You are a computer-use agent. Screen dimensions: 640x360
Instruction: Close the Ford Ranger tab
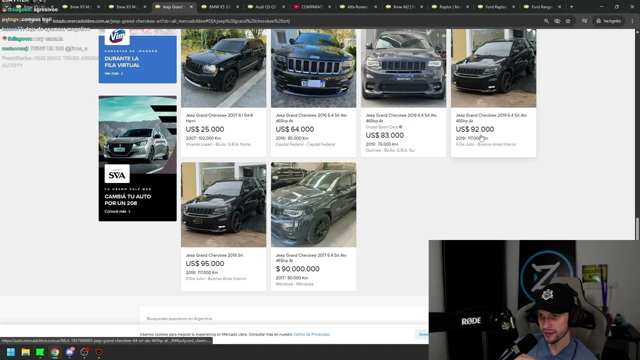[559, 7]
